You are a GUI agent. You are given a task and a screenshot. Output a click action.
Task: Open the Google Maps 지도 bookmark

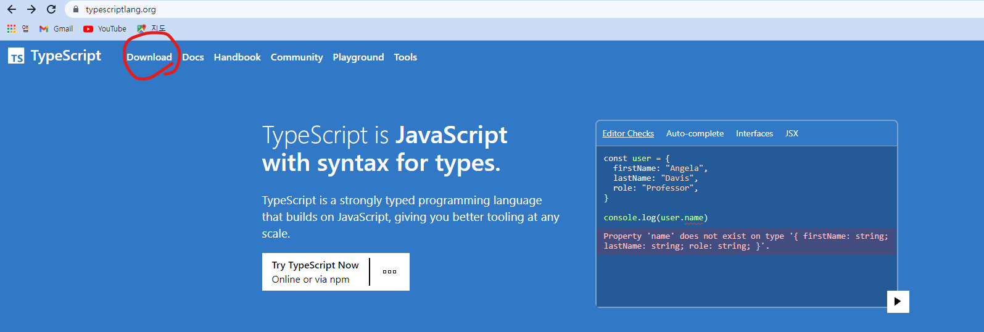point(151,28)
